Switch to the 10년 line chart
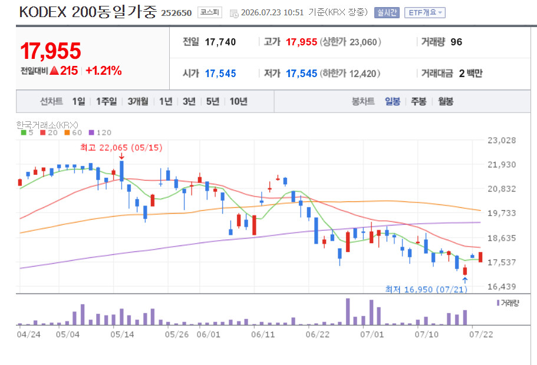This screenshot has height=365, width=537. pyautogui.click(x=238, y=101)
